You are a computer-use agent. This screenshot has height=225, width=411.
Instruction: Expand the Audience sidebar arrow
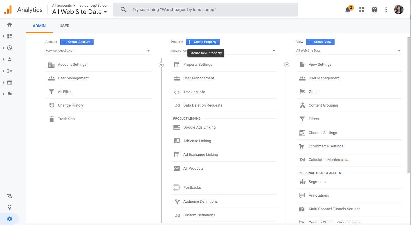4,59
